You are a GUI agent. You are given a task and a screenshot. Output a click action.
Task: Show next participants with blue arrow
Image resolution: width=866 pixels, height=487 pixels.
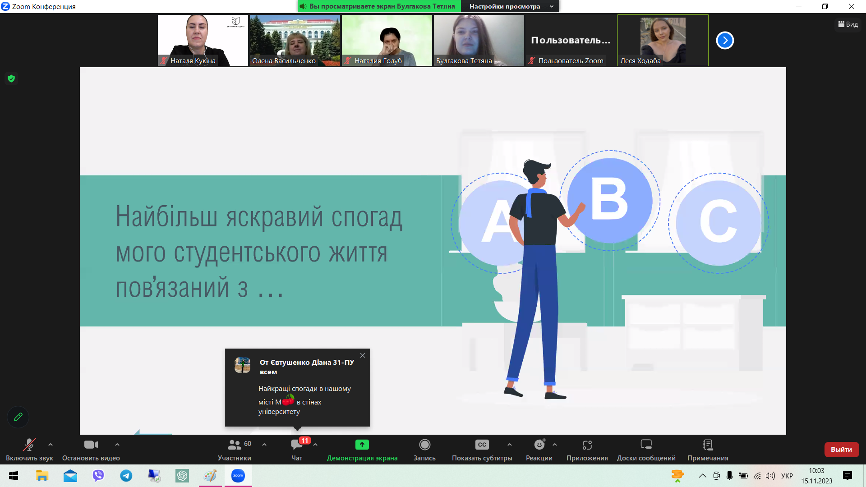pos(725,41)
